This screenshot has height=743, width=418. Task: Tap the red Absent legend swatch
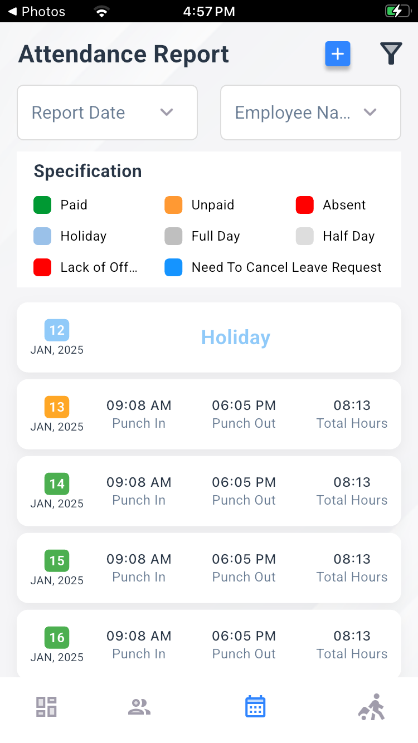click(x=305, y=205)
